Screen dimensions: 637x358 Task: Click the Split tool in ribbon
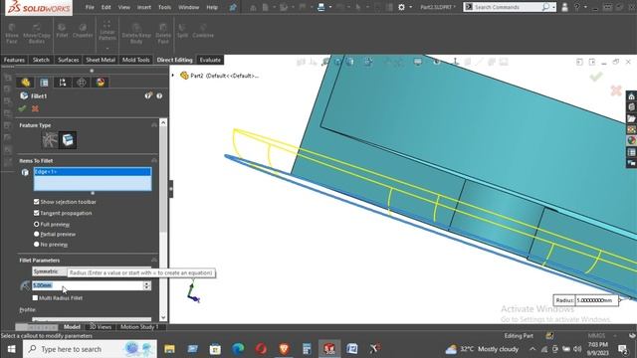pyautogui.click(x=182, y=31)
